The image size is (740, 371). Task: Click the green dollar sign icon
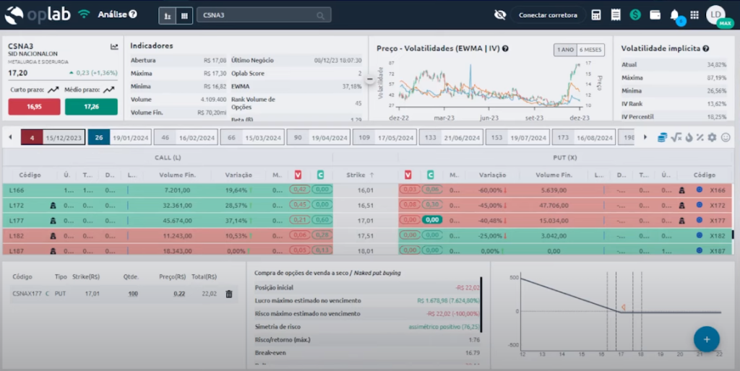pos(635,14)
